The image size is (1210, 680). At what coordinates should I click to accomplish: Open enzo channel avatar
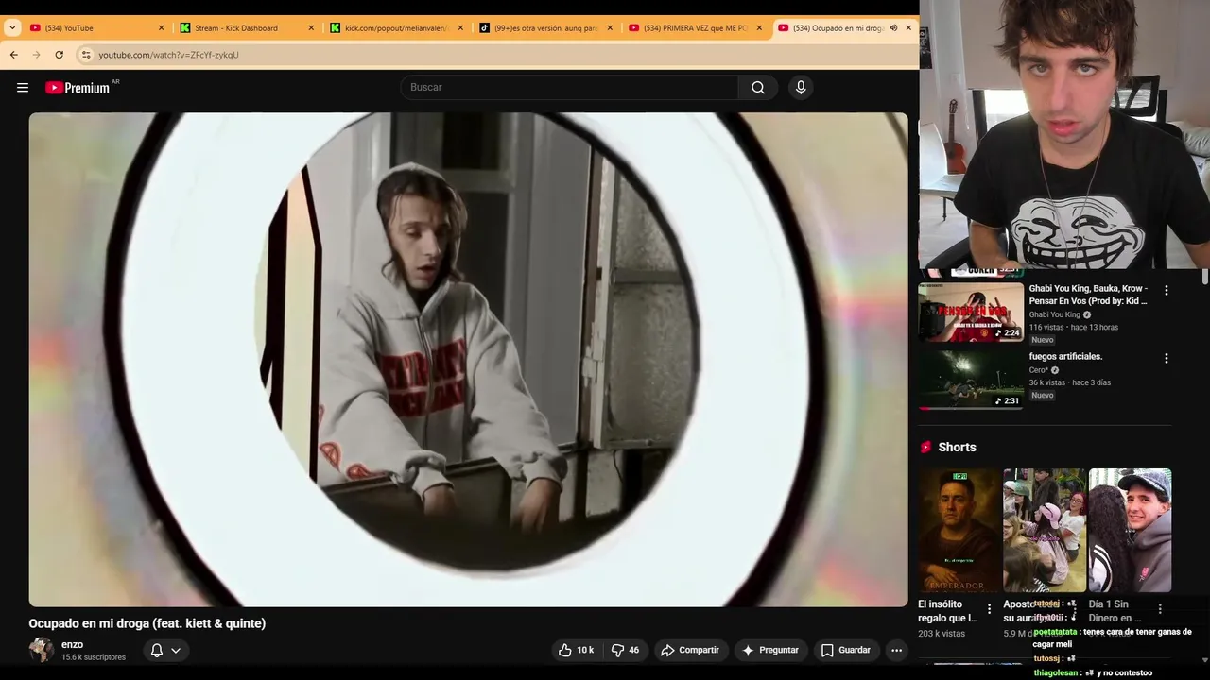[x=41, y=650]
